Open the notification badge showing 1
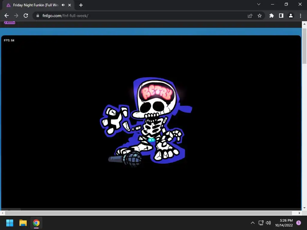The width and height of the screenshot is (307, 230). click(x=299, y=223)
